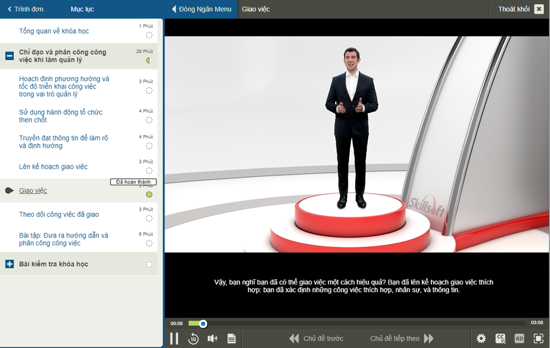Toggle closed captions CC button

pyautogui.click(x=500, y=338)
